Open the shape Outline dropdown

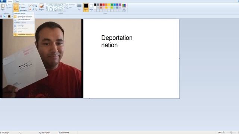click(x=70, y=5)
